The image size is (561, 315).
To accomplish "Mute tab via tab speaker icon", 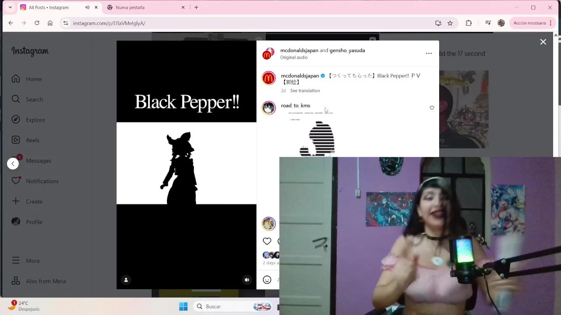I will coord(87,7).
